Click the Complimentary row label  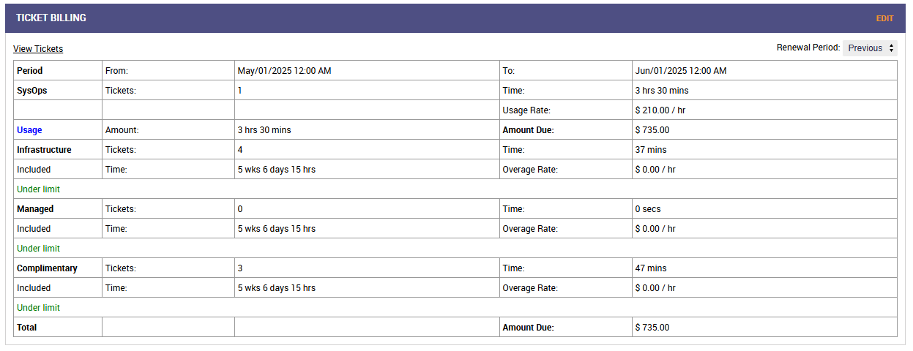click(x=47, y=268)
